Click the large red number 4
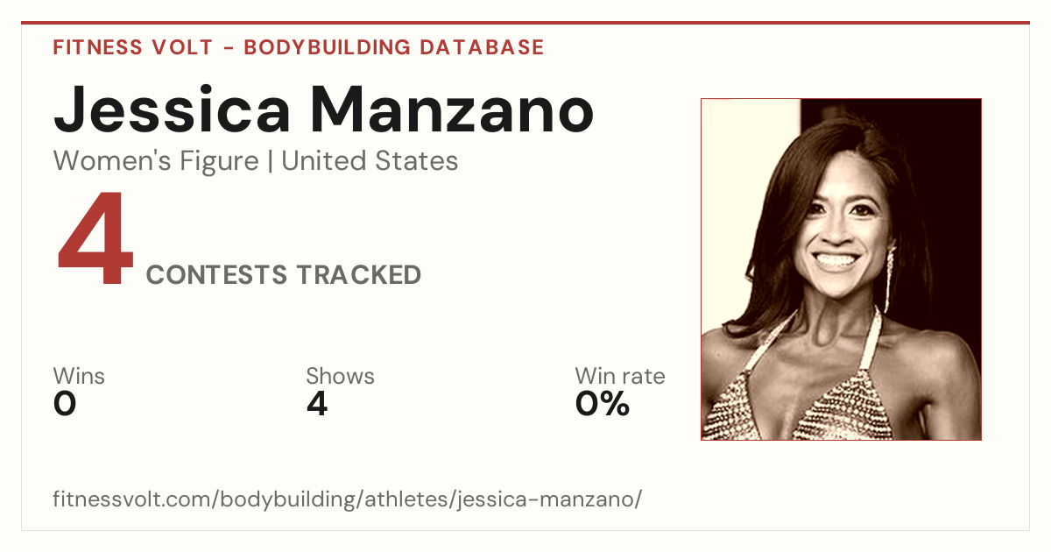Viewport: 1051px width, 552px height. (95, 241)
